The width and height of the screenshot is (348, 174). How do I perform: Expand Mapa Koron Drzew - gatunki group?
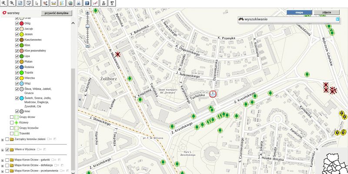(3, 160)
